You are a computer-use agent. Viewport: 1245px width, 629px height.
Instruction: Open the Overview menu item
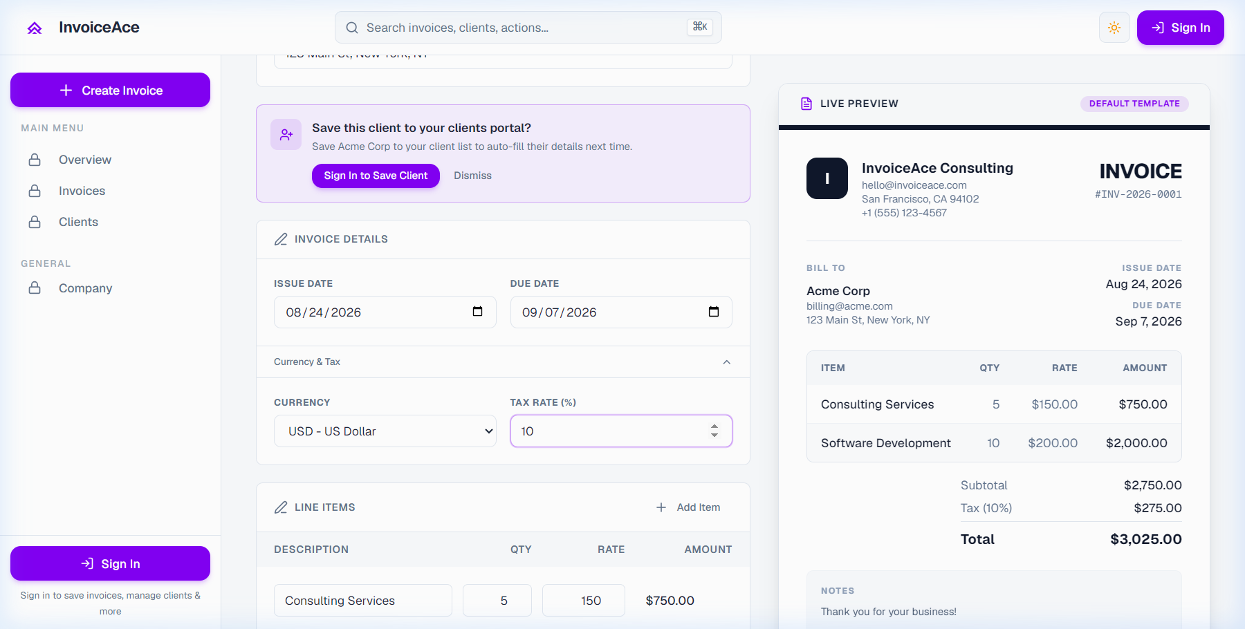click(85, 160)
